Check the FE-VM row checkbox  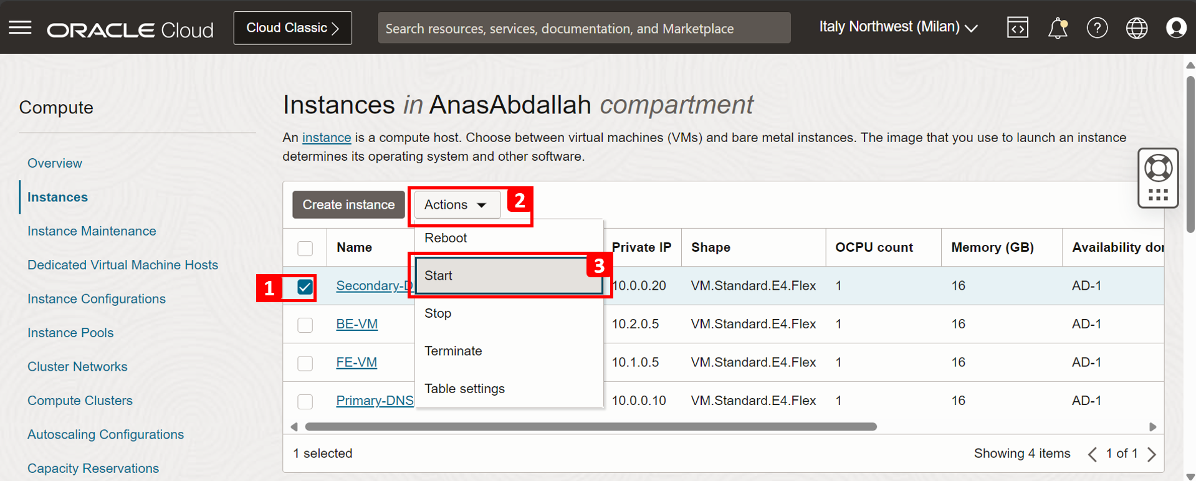pyautogui.click(x=305, y=363)
